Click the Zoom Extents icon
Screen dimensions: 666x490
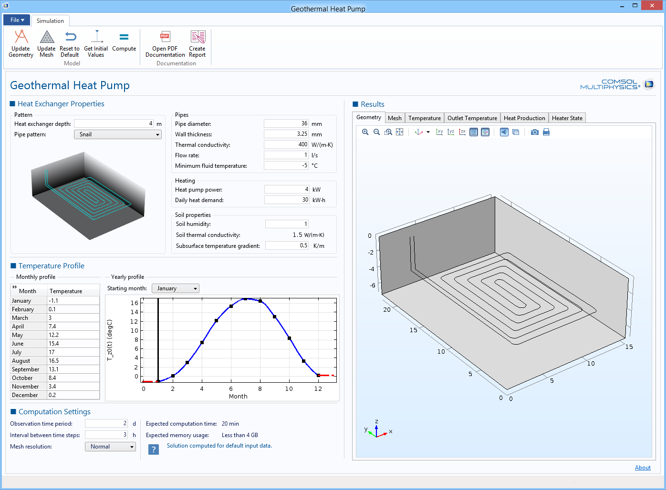400,132
